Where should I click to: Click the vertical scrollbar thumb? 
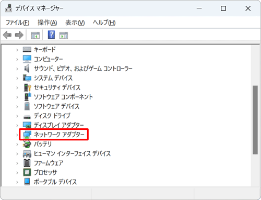pos(255,120)
